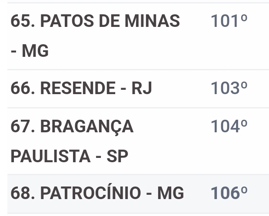Click the RJ state abbreviation
Viewport: 269px width, 216px height.
coord(142,88)
